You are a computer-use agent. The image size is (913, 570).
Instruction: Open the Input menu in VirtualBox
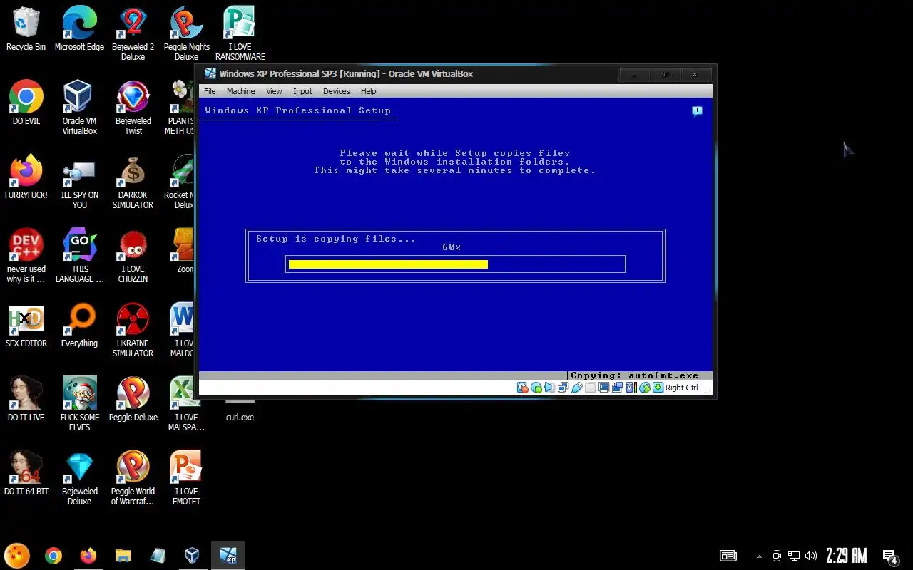point(303,91)
